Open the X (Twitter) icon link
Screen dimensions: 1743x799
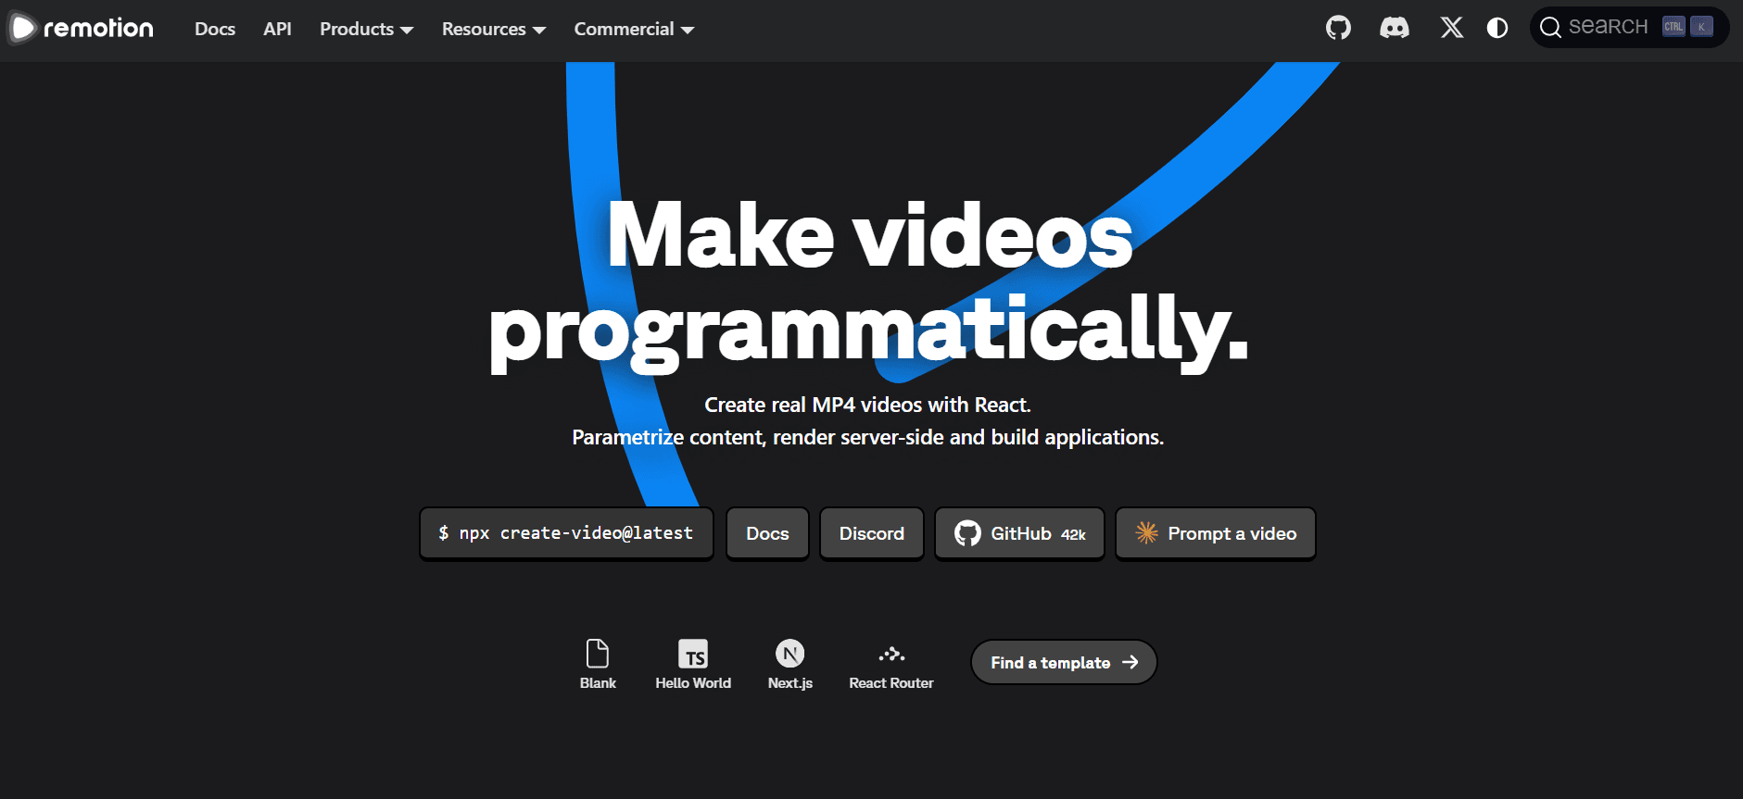point(1451,28)
